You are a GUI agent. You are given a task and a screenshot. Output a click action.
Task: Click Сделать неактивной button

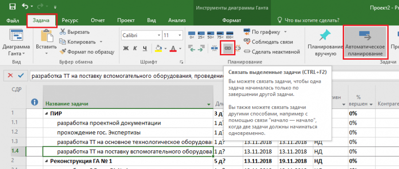272,52
